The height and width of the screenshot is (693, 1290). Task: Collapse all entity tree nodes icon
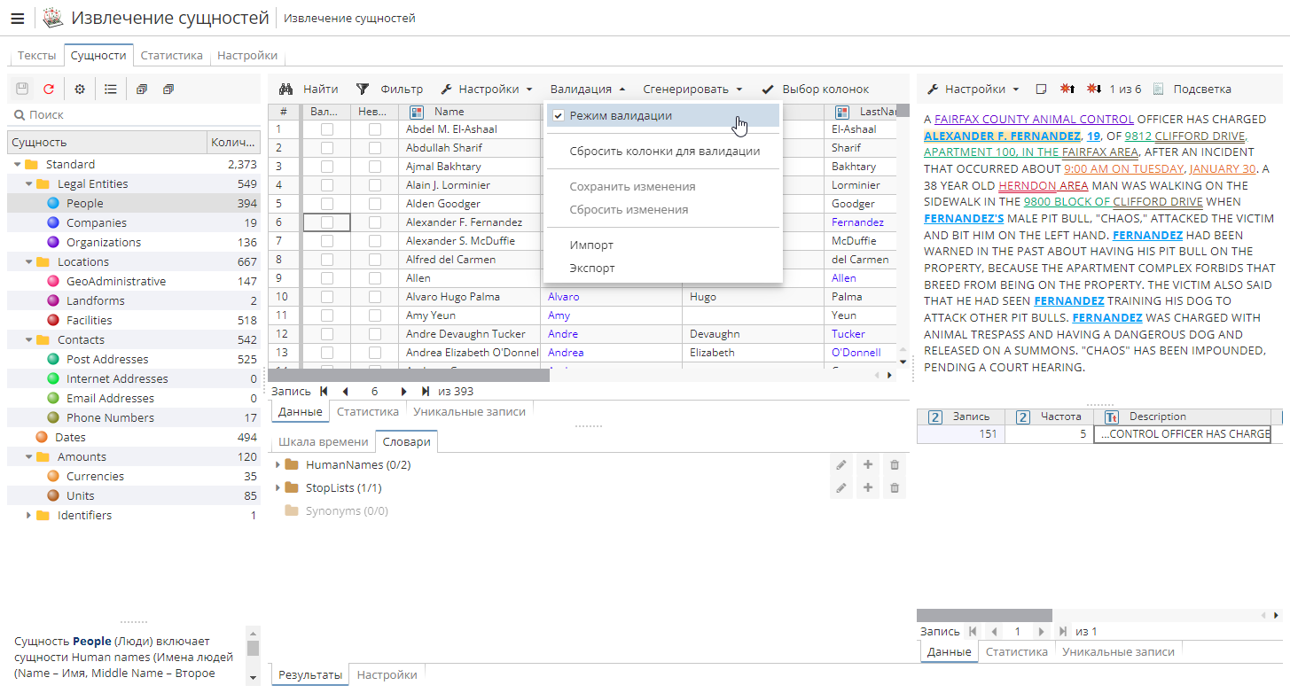tap(168, 90)
